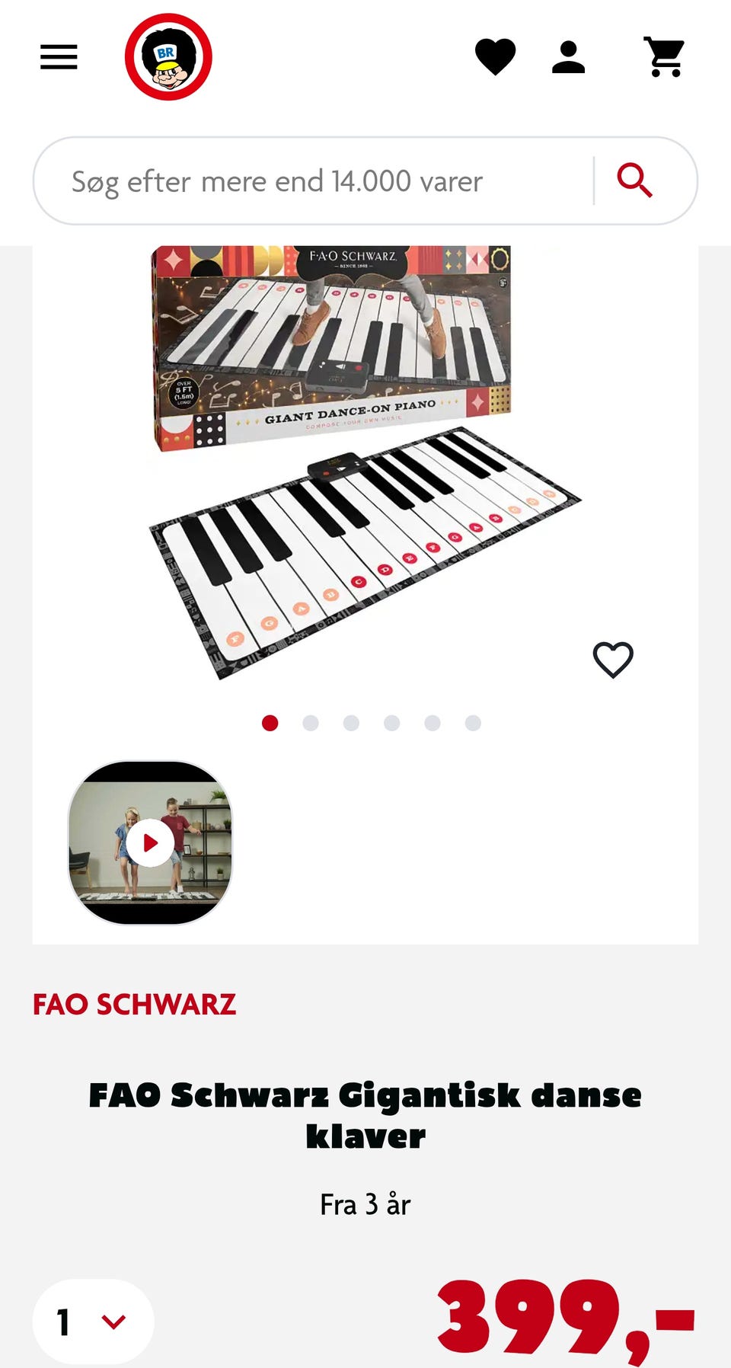Click the red search magnifier icon
Screen dimensions: 731x1368
point(634,181)
